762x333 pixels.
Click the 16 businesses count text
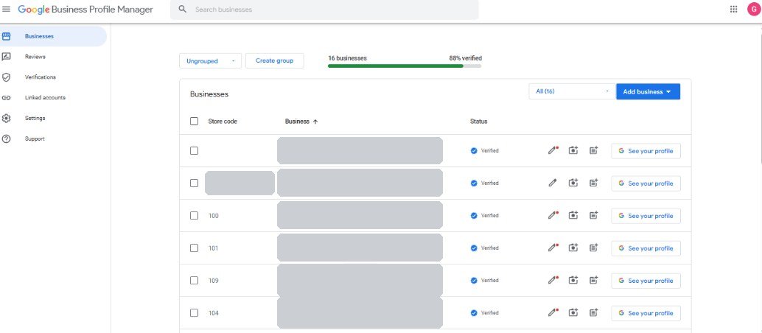click(x=347, y=58)
